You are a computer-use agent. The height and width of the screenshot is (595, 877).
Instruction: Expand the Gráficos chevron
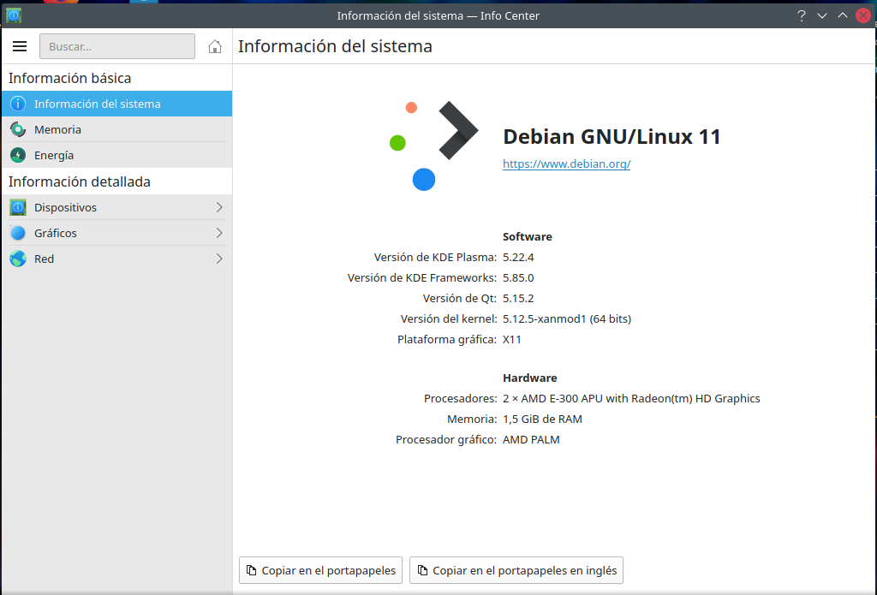(x=219, y=233)
